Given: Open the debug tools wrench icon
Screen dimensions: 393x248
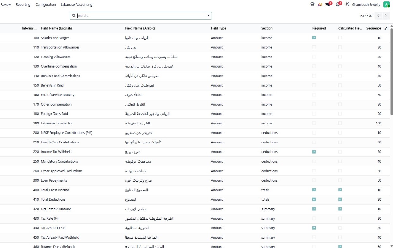Looking at the screenshot, I should tap(347, 4).
